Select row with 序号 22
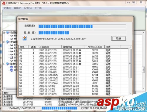147x112 pixels. coord(73,56)
